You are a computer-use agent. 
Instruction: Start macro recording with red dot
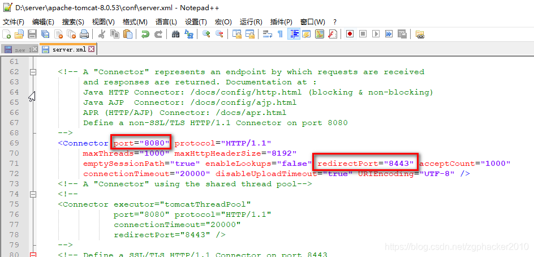(350, 34)
